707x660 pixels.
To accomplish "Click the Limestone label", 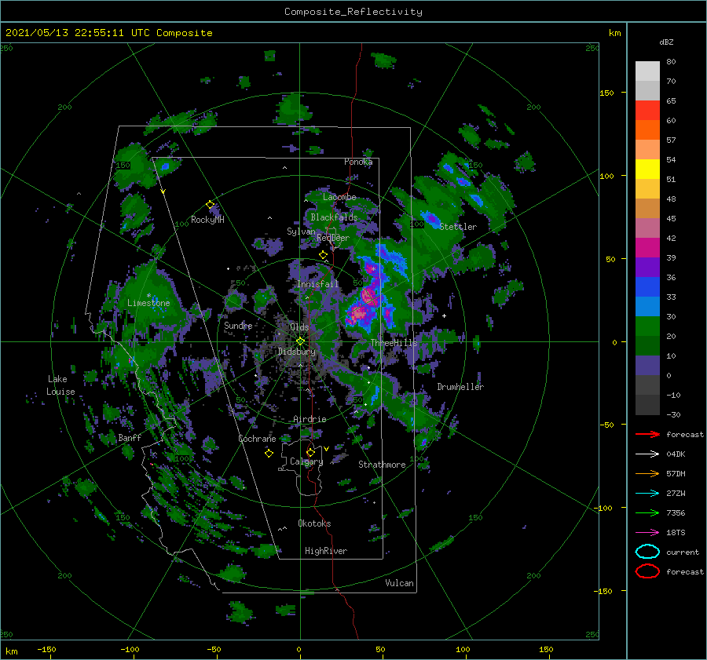I will tap(148, 303).
